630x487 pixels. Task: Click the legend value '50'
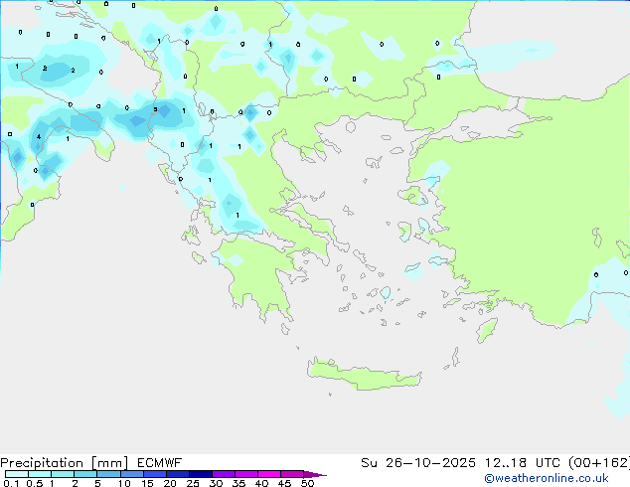(307, 483)
